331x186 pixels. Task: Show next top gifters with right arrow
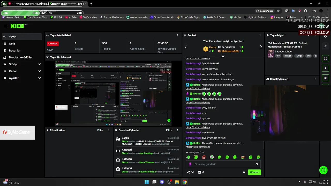coord(261,47)
